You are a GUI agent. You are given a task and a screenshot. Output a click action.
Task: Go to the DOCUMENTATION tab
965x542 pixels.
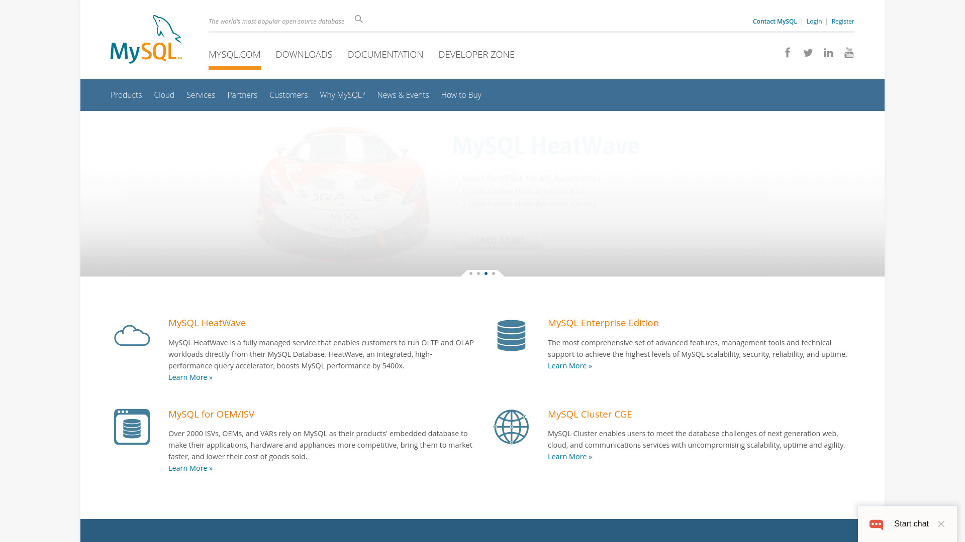385,54
